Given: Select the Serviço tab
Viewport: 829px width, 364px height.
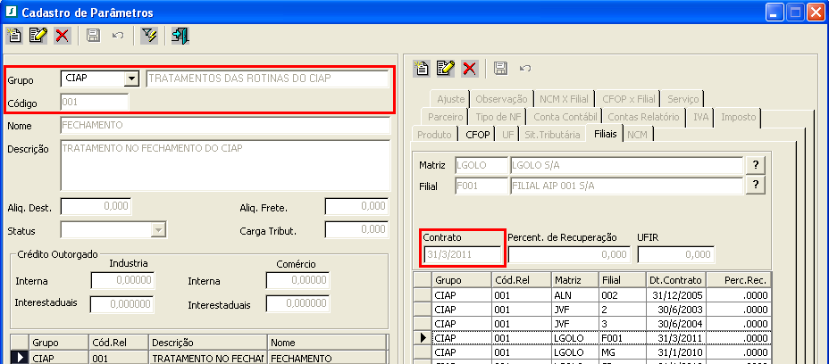Looking at the screenshot, I should pyautogui.click(x=682, y=99).
